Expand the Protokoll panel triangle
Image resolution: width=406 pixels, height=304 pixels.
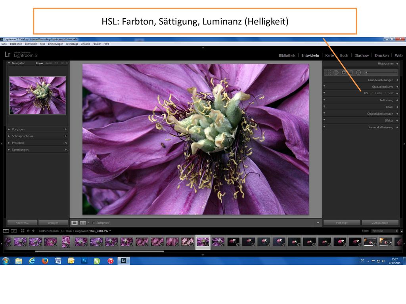9,142
